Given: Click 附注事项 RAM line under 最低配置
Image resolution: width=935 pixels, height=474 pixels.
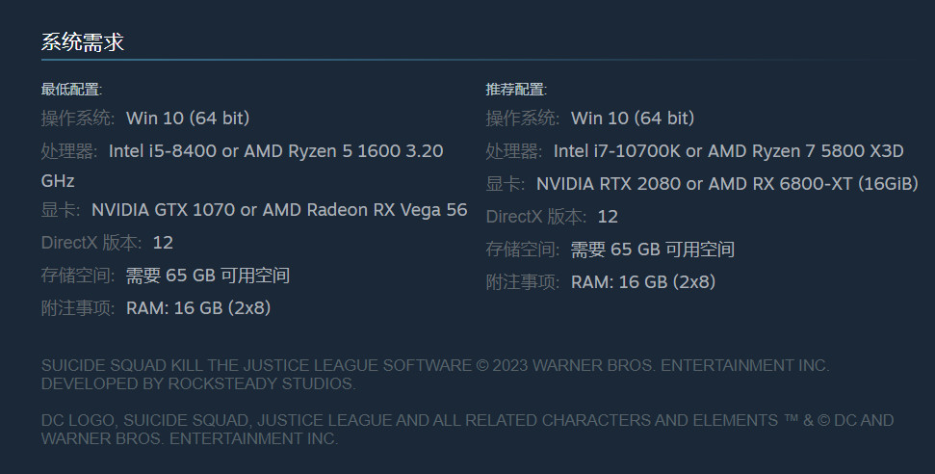Looking at the screenshot, I should [x=156, y=308].
